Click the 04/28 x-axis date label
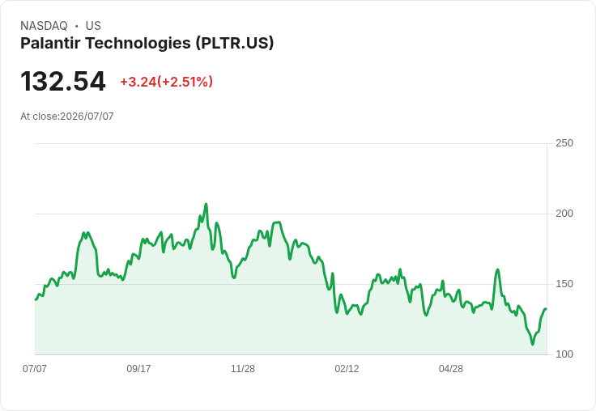 coord(451,368)
